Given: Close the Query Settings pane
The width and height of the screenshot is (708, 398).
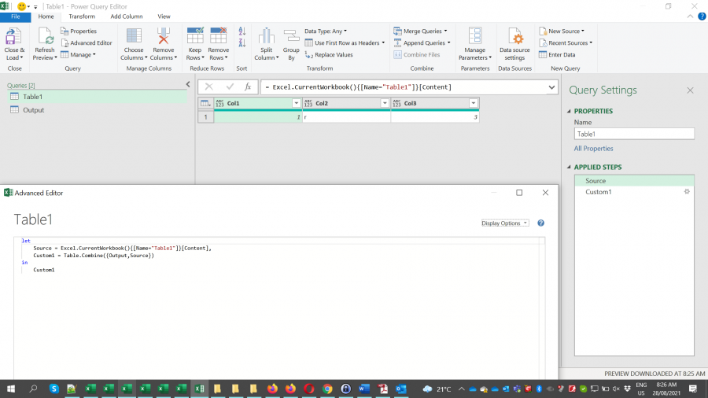Looking at the screenshot, I should click(x=690, y=90).
